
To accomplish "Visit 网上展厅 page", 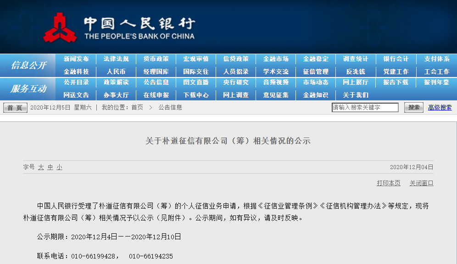I will [x=356, y=82].
